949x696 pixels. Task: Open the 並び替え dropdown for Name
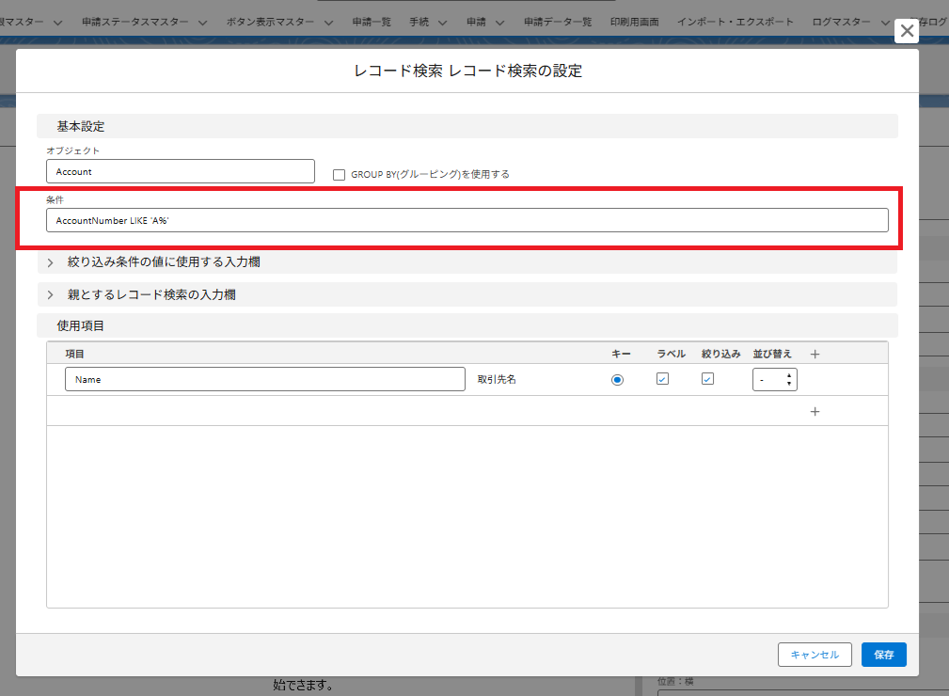click(775, 379)
